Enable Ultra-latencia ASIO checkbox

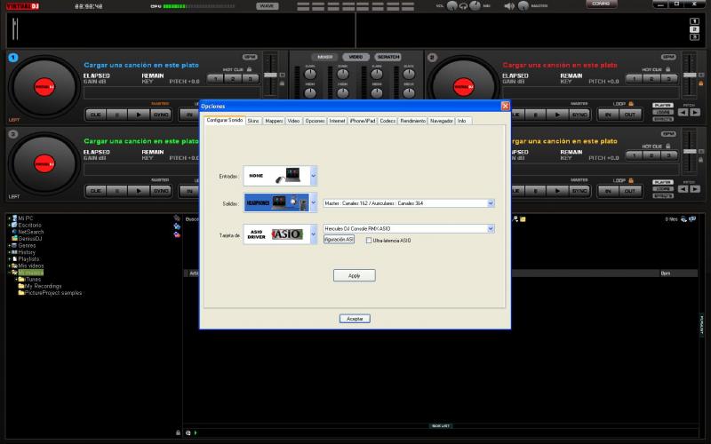point(369,241)
